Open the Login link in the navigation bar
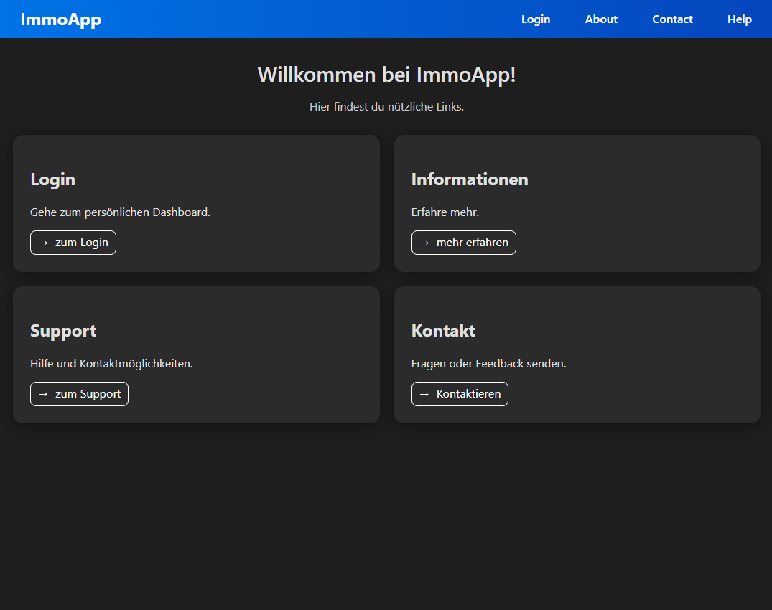Viewport: 772px width, 610px height. tap(536, 19)
